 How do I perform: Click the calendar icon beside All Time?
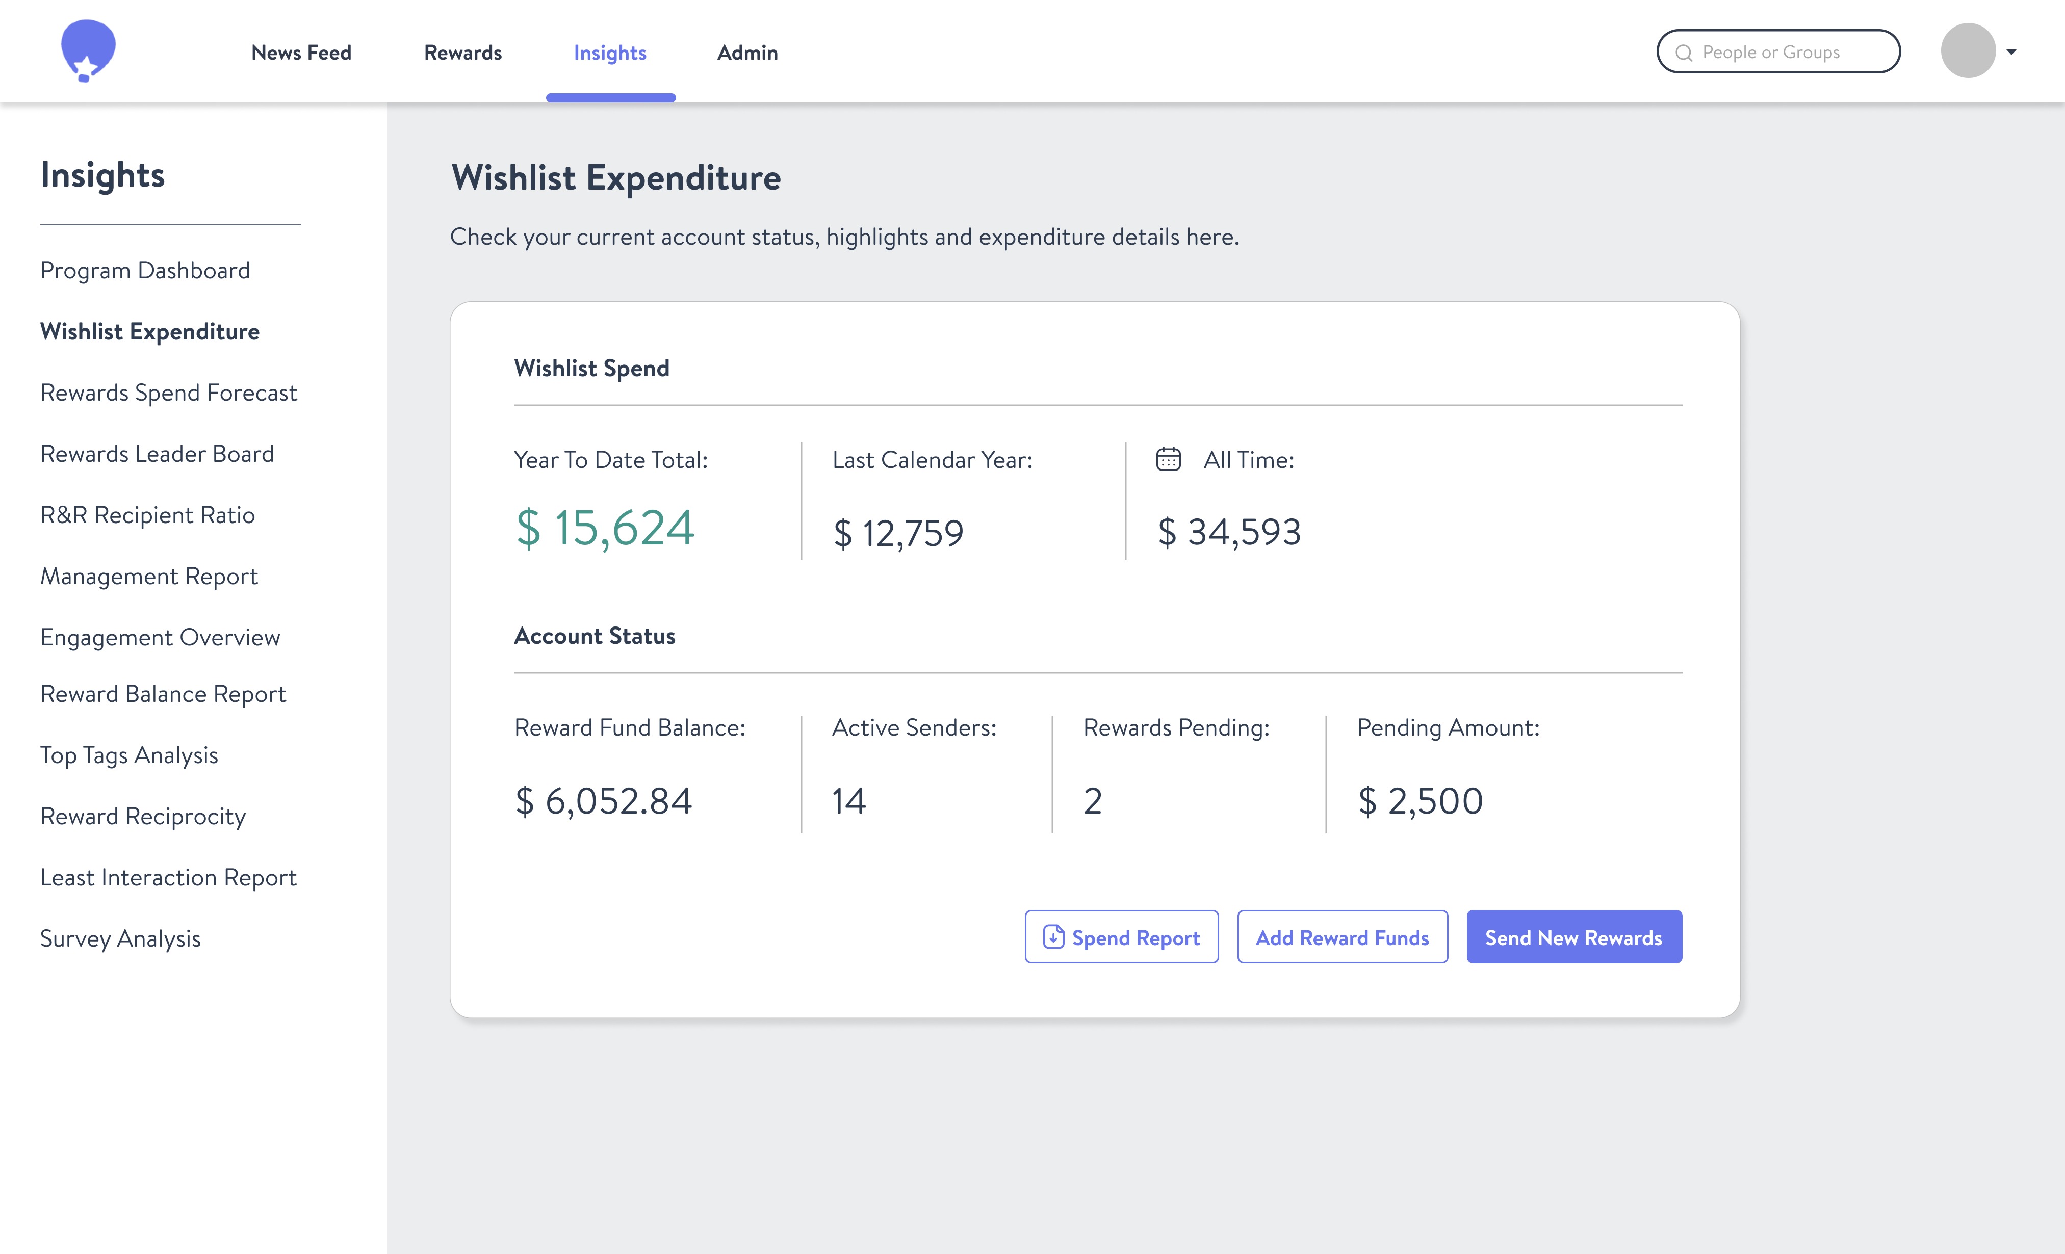click(1168, 459)
